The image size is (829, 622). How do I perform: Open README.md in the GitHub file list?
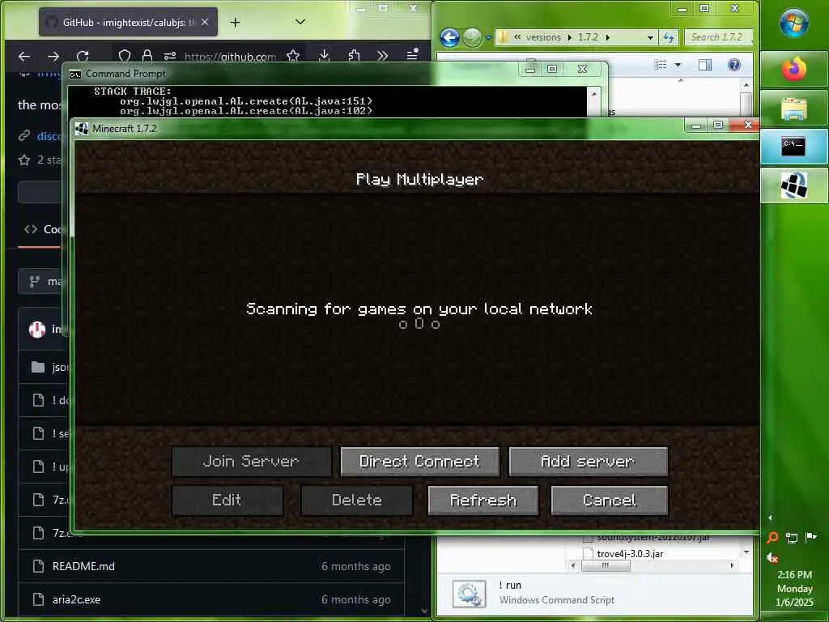point(83,566)
